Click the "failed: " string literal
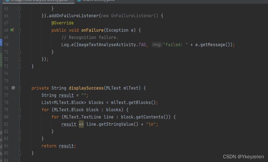 point(175,45)
